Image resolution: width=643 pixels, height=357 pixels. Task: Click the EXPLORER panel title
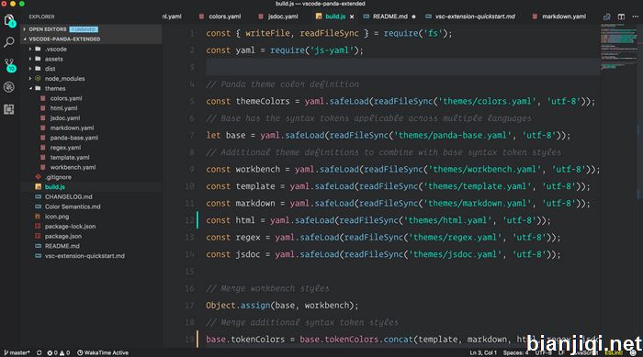(x=41, y=17)
